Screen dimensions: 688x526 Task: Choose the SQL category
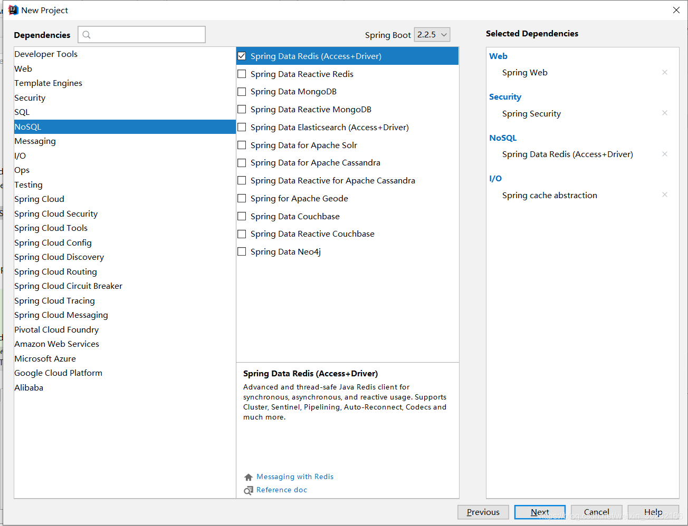pos(125,112)
